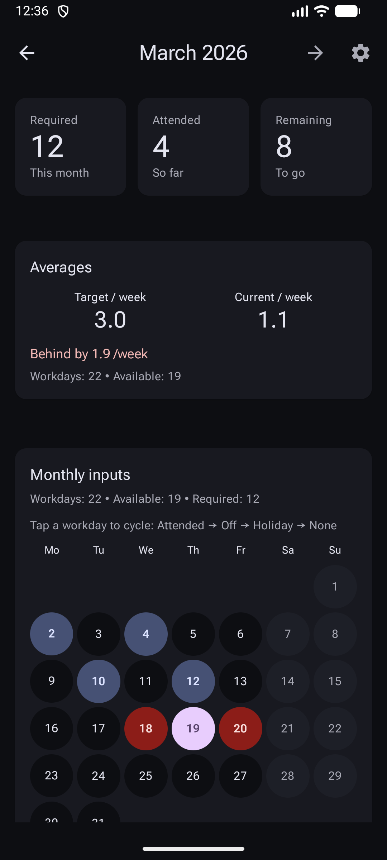This screenshot has width=387, height=860.
Task: Tap the Remaining days card
Action: (x=316, y=147)
